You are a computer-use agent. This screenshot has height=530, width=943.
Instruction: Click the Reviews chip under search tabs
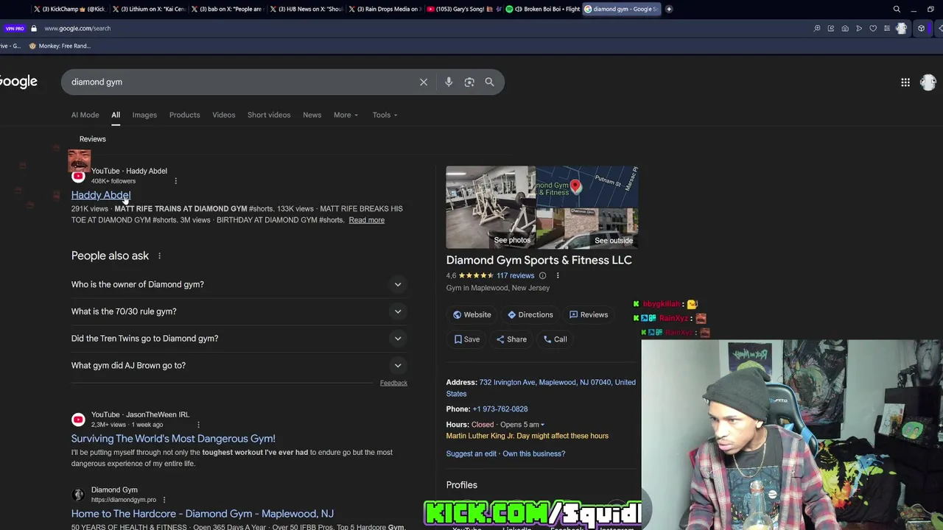(93, 139)
